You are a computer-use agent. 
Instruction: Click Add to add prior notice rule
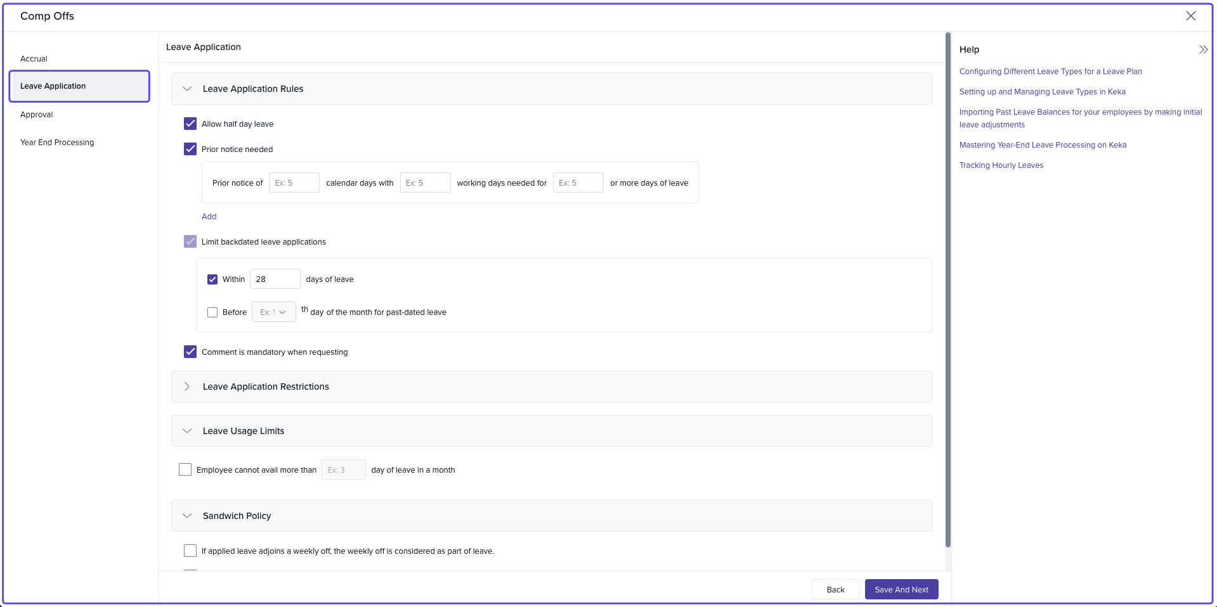(x=209, y=217)
